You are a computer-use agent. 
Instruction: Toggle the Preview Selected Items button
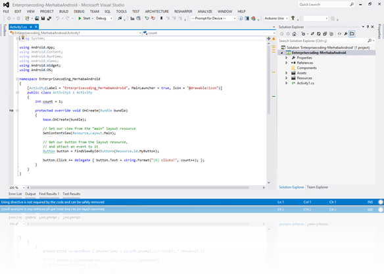pyautogui.click(x=352, y=34)
